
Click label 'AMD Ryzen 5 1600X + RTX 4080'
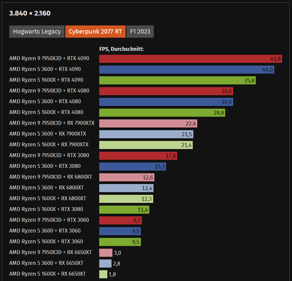pos(46,112)
